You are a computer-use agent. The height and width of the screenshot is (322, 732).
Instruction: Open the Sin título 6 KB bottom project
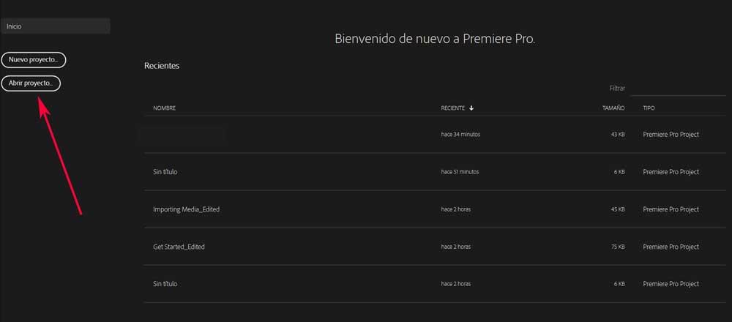tap(435, 284)
